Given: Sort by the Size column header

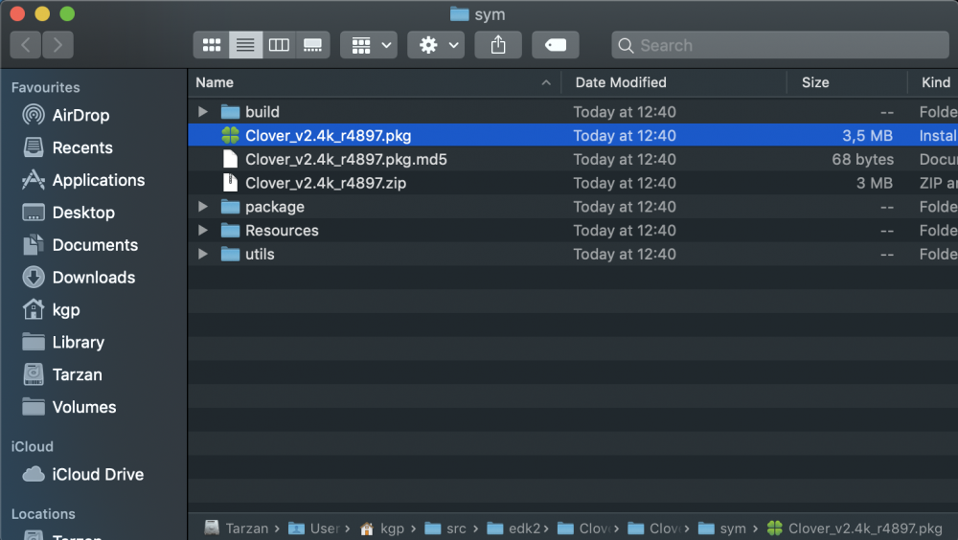Looking at the screenshot, I should click(x=847, y=82).
